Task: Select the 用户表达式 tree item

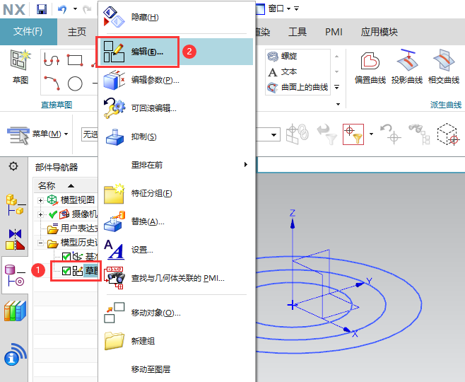Action: pyautogui.click(x=73, y=228)
